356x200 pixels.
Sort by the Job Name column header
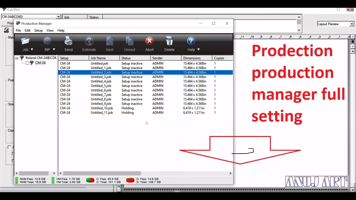coord(104,58)
